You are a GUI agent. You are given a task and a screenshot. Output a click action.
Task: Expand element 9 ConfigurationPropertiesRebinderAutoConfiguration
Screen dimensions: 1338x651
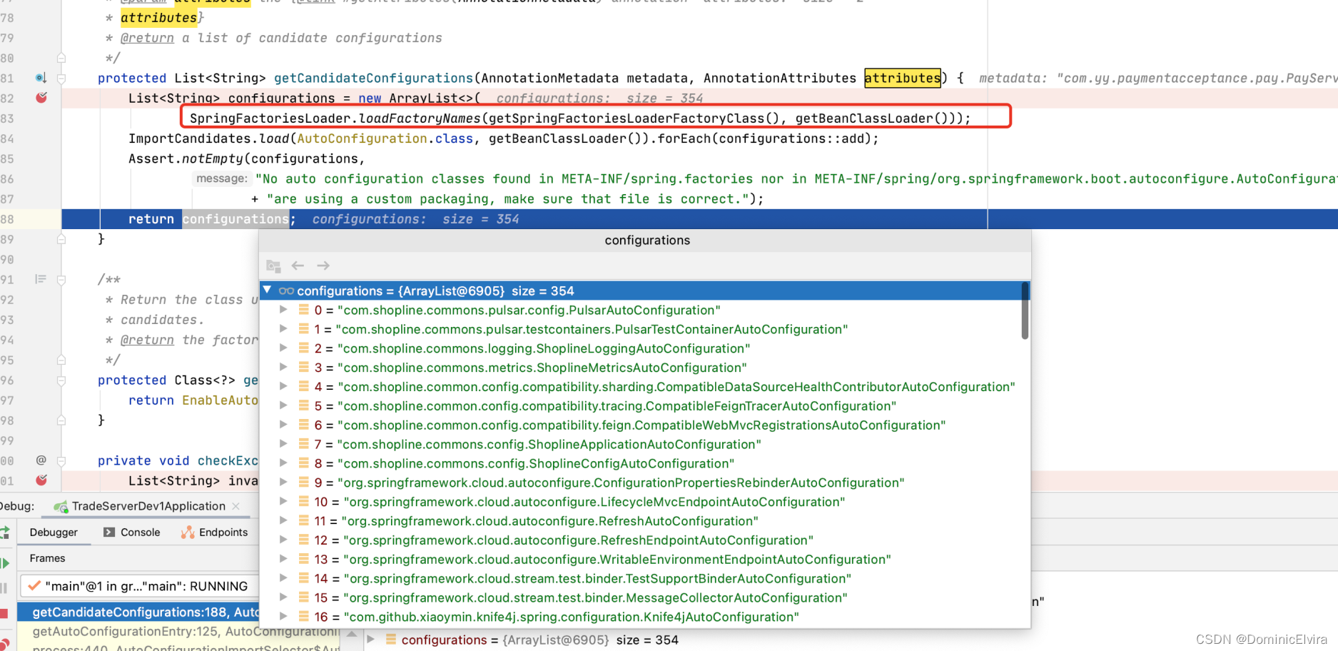tap(283, 483)
